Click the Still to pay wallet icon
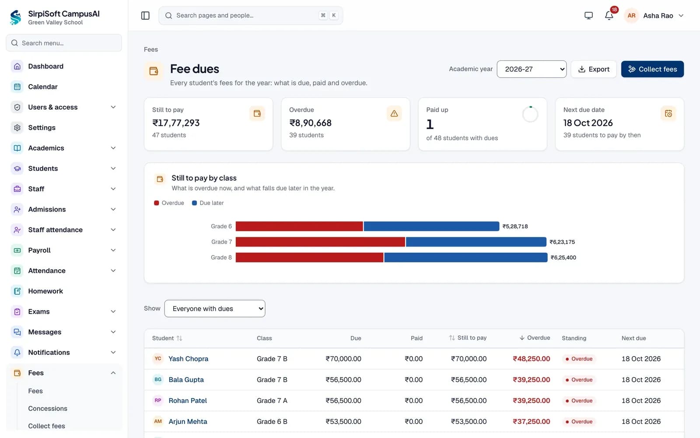The image size is (700, 438). point(257,113)
